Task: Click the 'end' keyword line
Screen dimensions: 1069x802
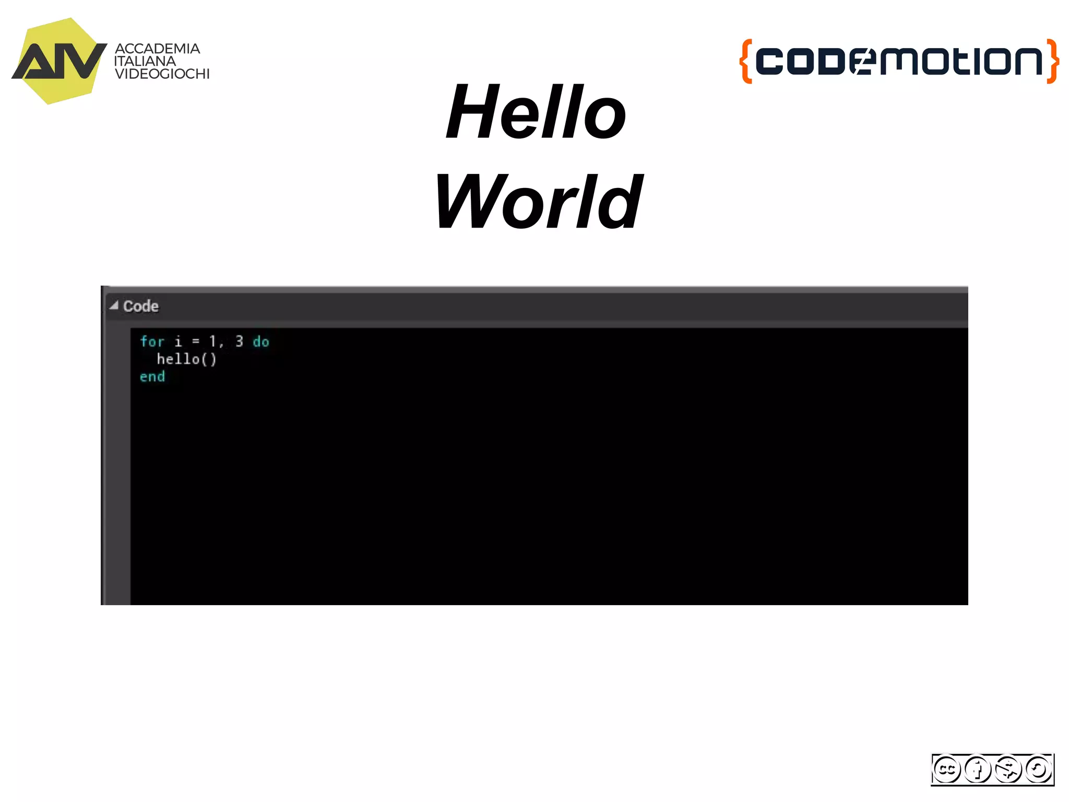Action: (152, 376)
